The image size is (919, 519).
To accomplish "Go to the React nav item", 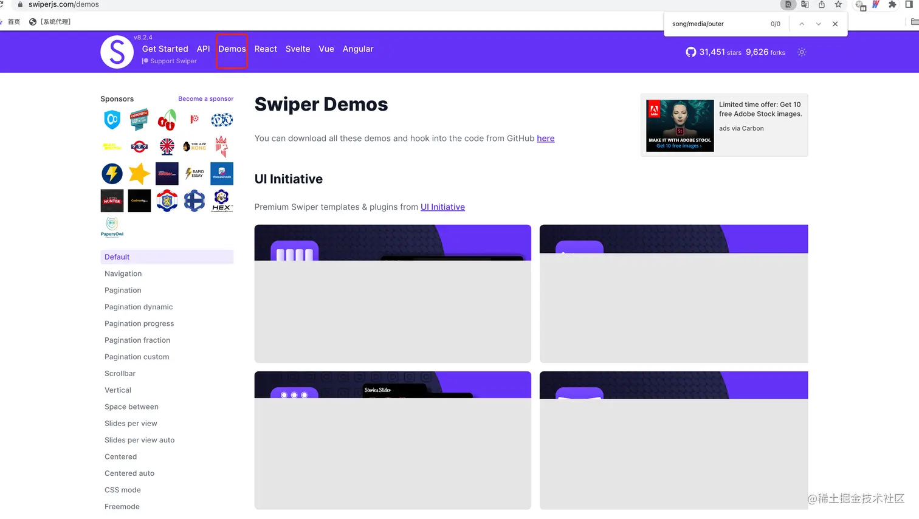I will click(266, 49).
